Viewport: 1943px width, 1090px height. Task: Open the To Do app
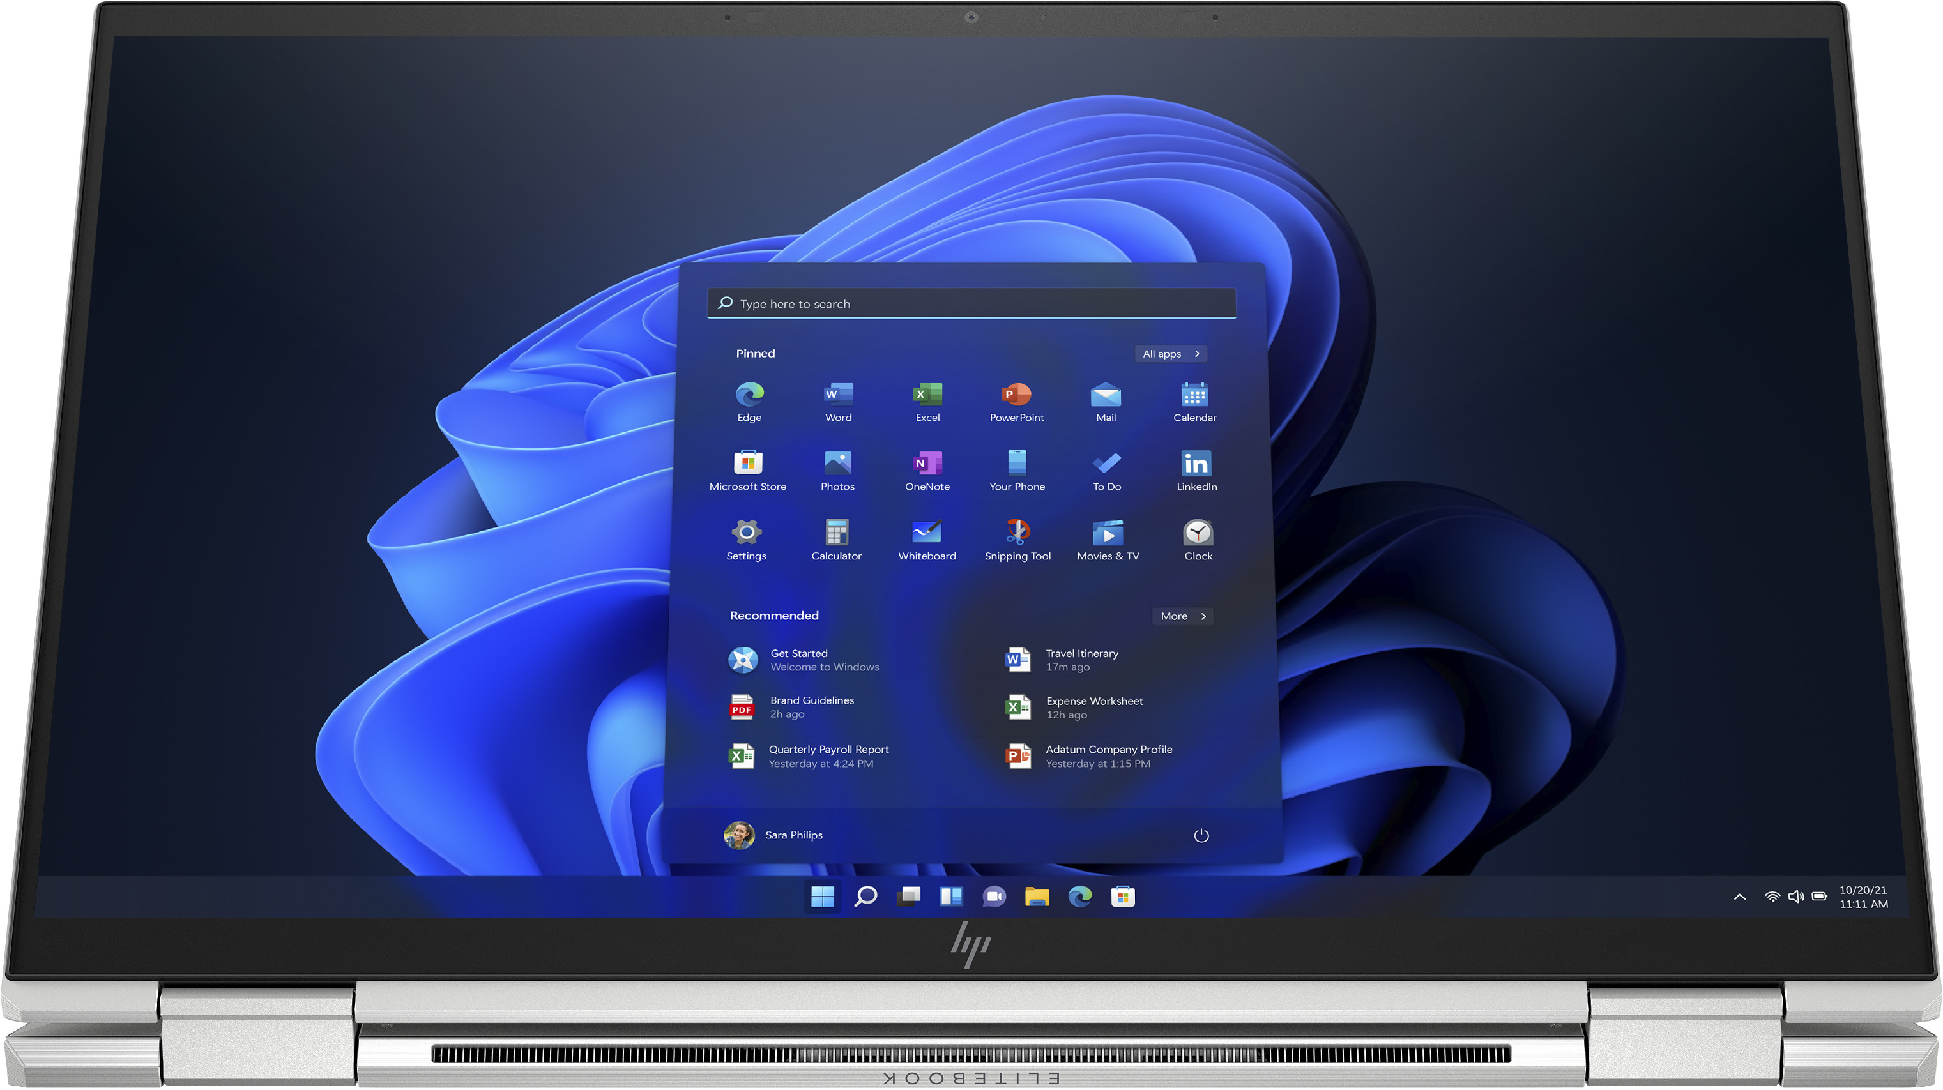[x=1106, y=471]
